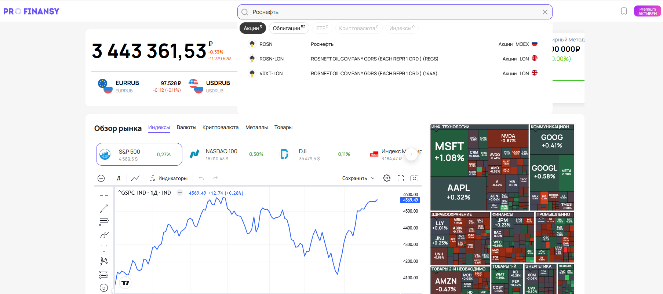Select the trend line drawing tool

[x=104, y=209]
